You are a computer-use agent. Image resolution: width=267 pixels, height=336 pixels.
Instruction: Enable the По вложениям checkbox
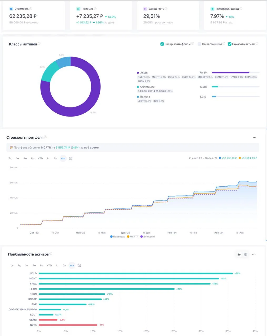[199, 44]
